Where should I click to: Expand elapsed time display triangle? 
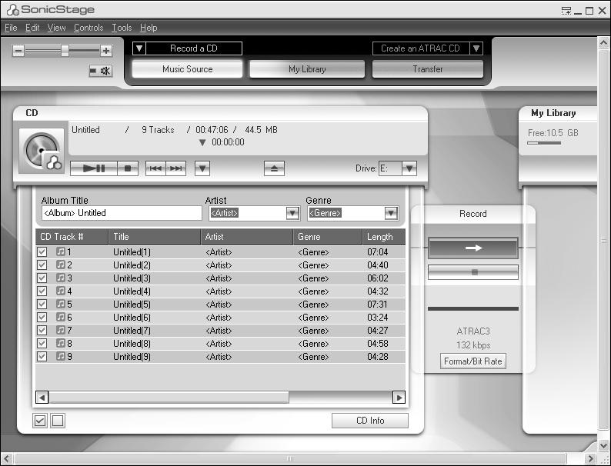point(202,142)
